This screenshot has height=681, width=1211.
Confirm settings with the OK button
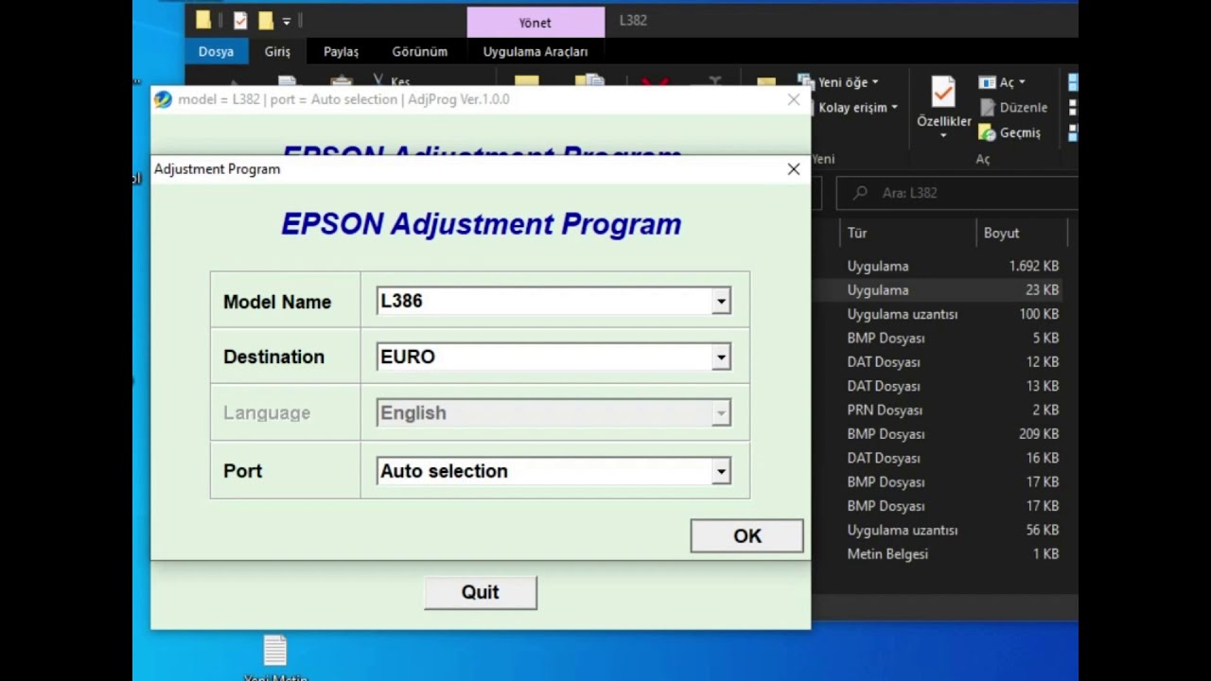coord(746,536)
